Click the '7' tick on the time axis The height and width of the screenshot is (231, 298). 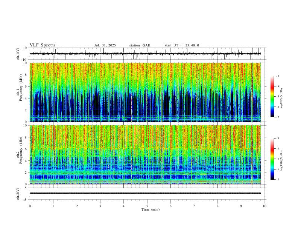pos(194,206)
